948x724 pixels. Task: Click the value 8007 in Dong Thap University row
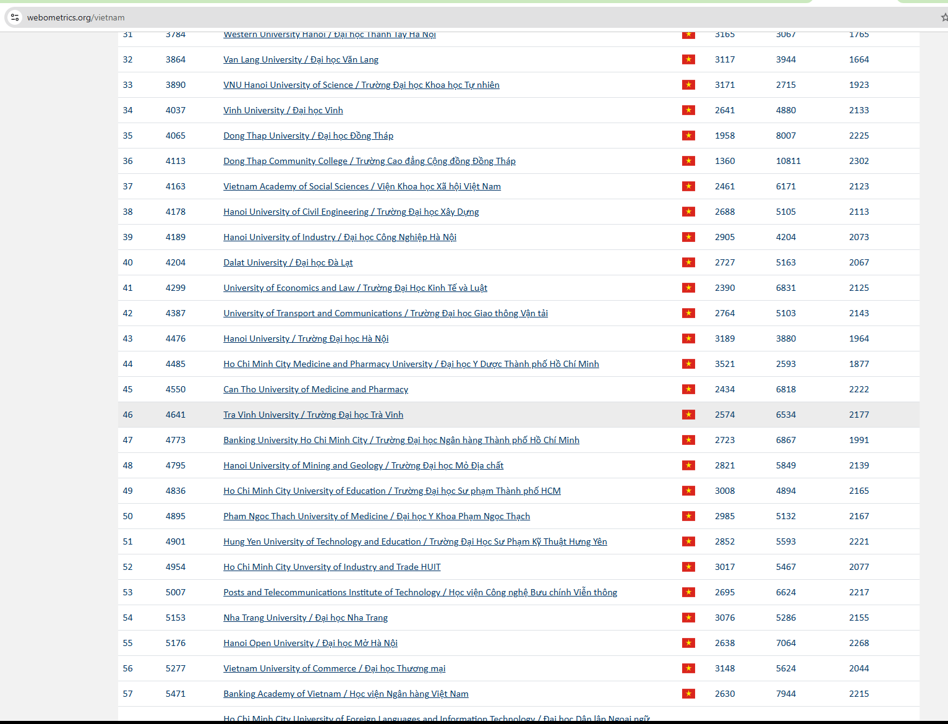[786, 136]
